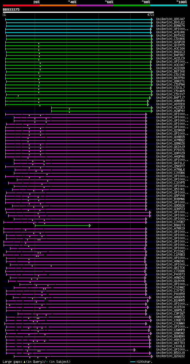Open hit UniRef100_Q3KPZ3
Screen dimensions: 190x364
[170, 209]
